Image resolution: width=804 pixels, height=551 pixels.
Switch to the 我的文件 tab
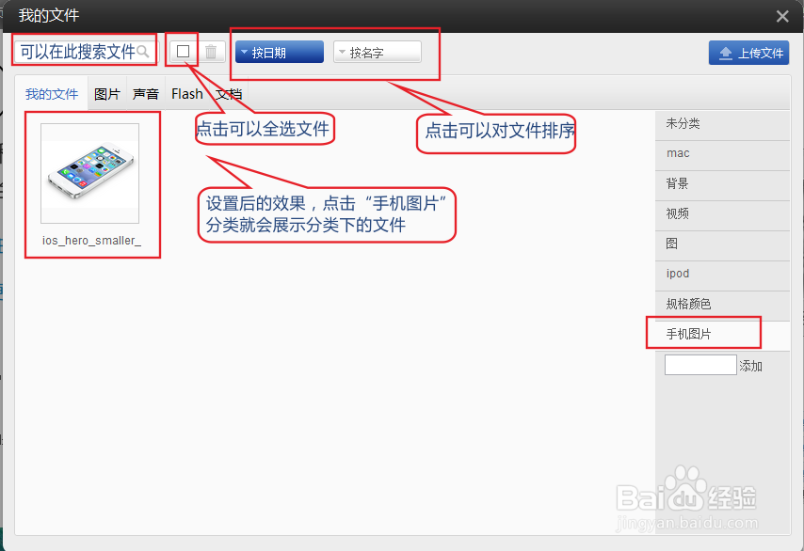point(52,94)
